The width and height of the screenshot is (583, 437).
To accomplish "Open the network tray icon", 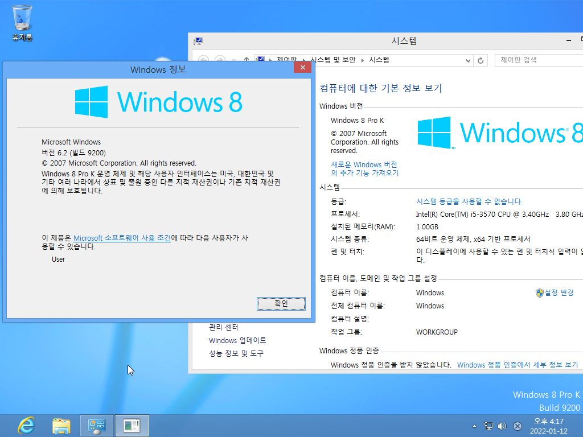I will [488, 426].
